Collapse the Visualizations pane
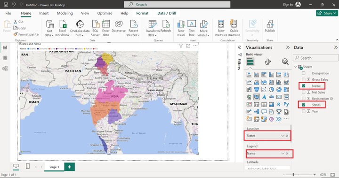 (x=288, y=47)
